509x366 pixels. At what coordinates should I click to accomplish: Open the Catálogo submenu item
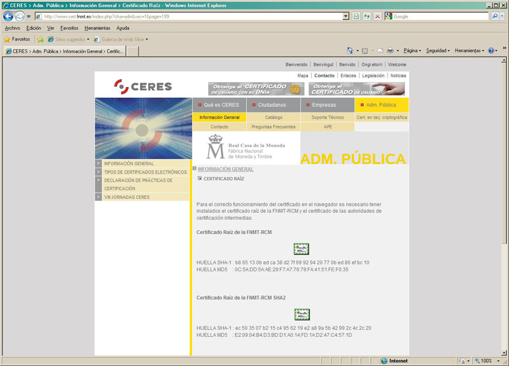[274, 118]
